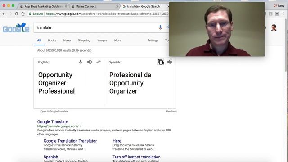Open Books search results
288x162 pixels.
coord(52,40)
